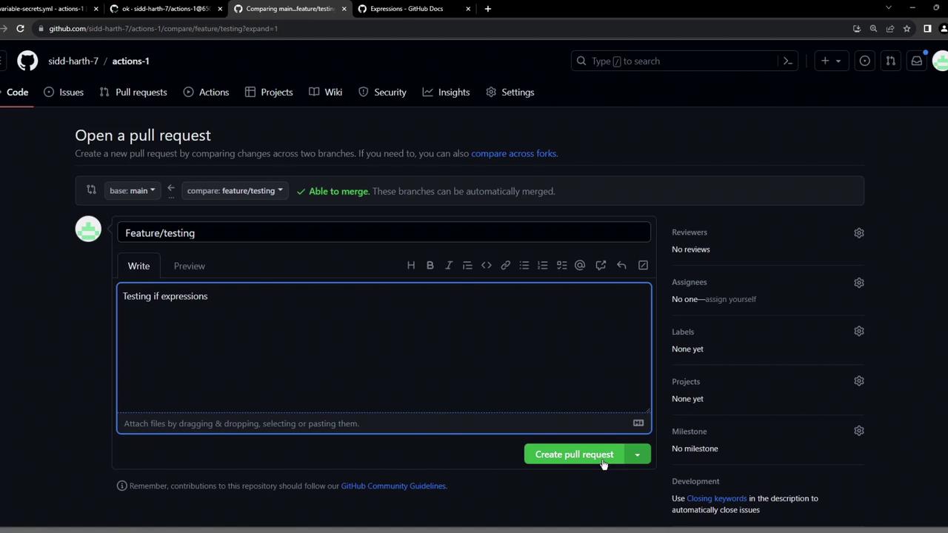The width and height of the screenshot is (948, 533).
Task: Open the browser zoom icon
Action: click(873, 29)
